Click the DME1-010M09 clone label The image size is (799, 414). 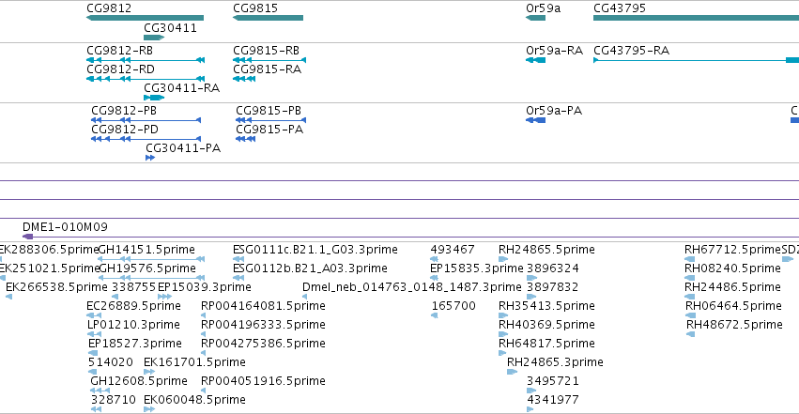65,226
